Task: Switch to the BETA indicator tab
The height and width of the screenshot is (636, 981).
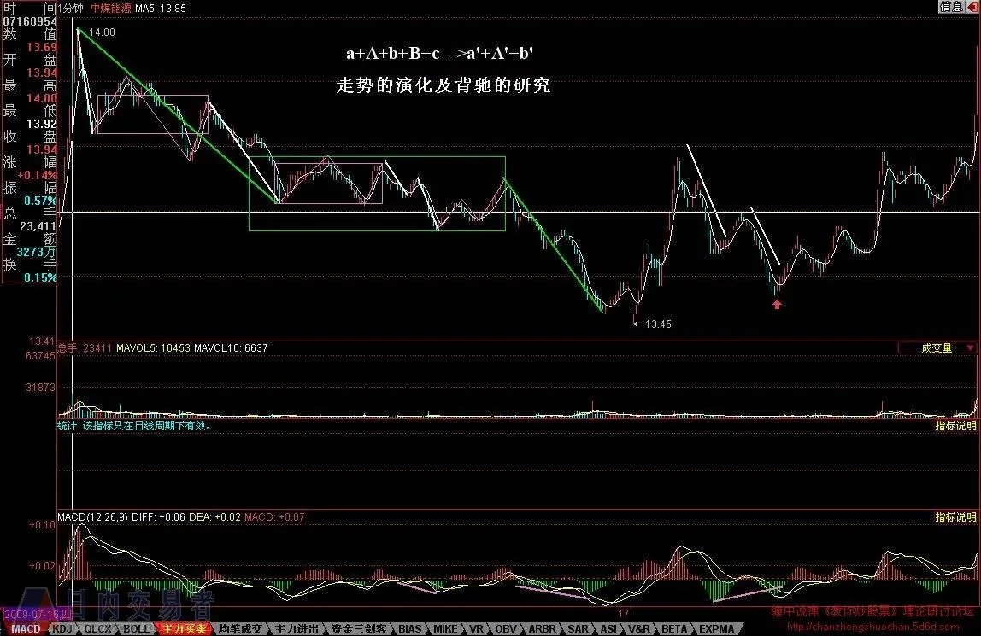Action: (x=674, y=629)
